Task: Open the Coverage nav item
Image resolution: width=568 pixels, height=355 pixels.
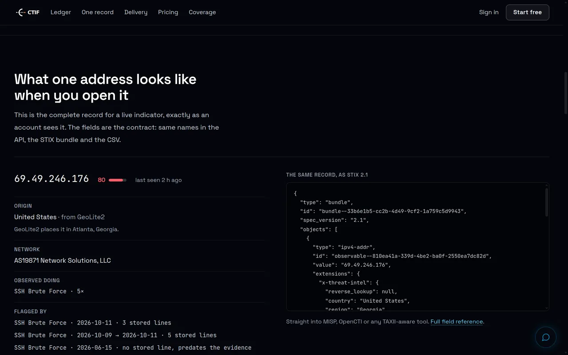Action: point(202,12)
